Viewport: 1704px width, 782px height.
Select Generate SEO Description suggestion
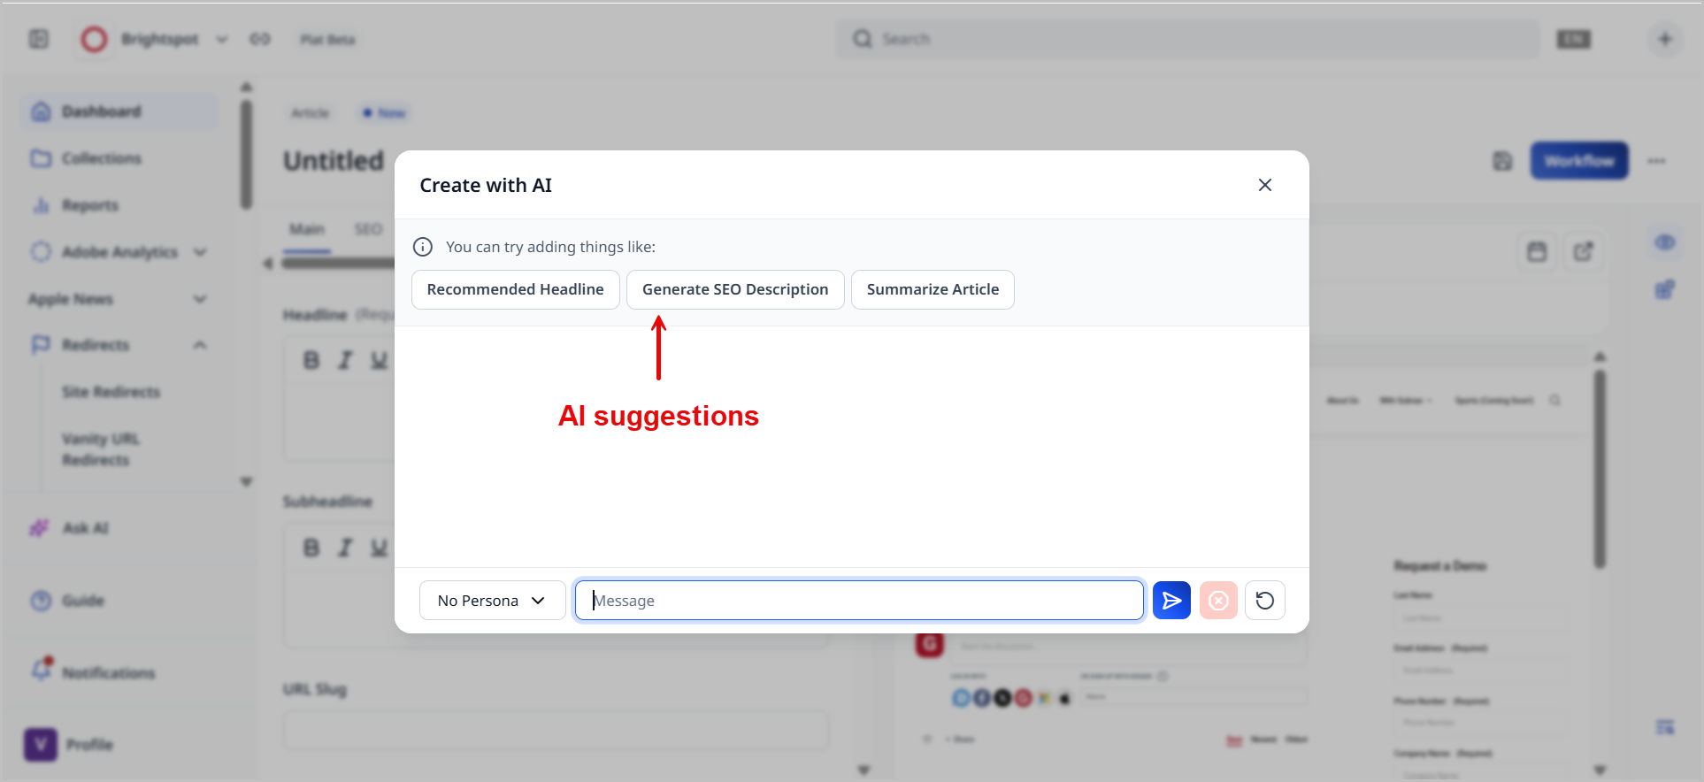click(735, 289)
